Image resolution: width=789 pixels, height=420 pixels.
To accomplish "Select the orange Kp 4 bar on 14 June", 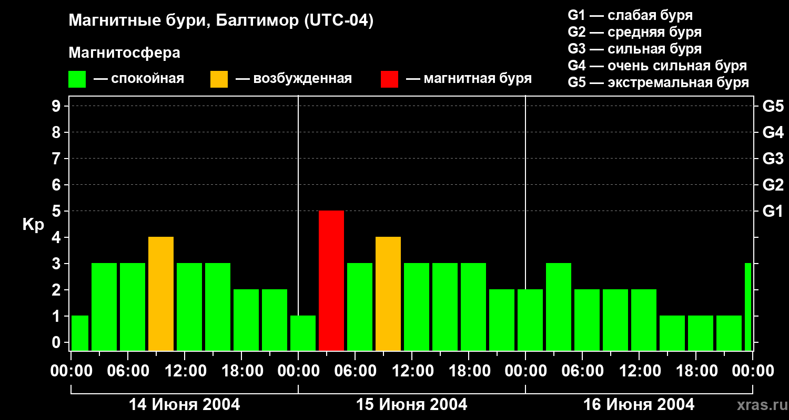I will point(161,293).
